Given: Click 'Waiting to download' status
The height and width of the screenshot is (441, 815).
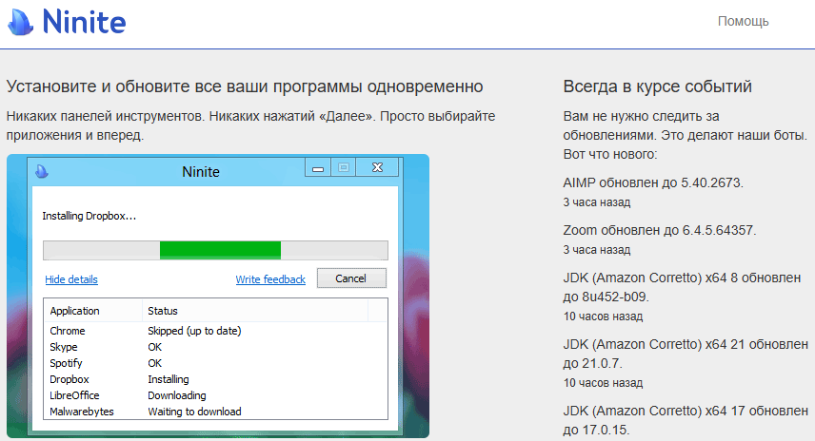Looking at the screenshot, I should pyautogui.click(x=194, y=411).
